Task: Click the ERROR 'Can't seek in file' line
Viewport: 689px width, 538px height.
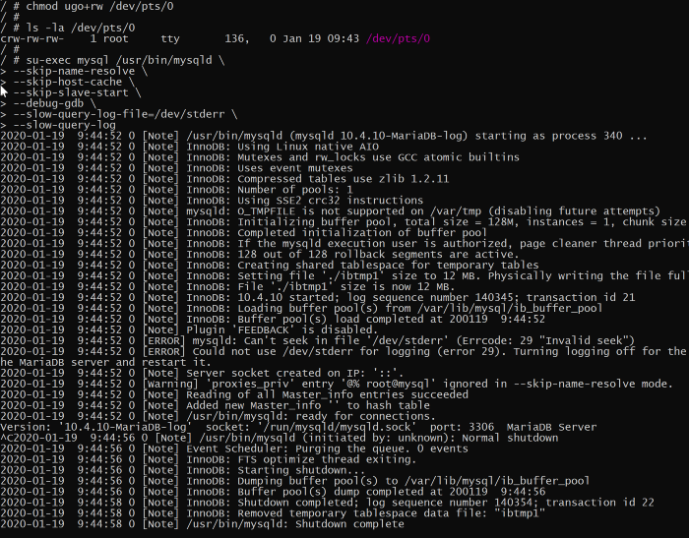Action: coord(318,340)
